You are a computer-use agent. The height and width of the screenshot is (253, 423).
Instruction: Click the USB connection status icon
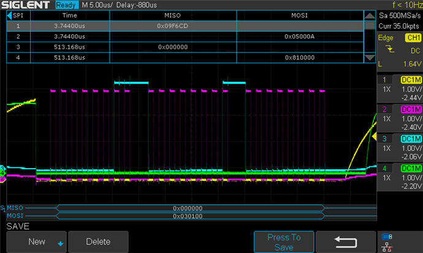click(x=387, y=237)
